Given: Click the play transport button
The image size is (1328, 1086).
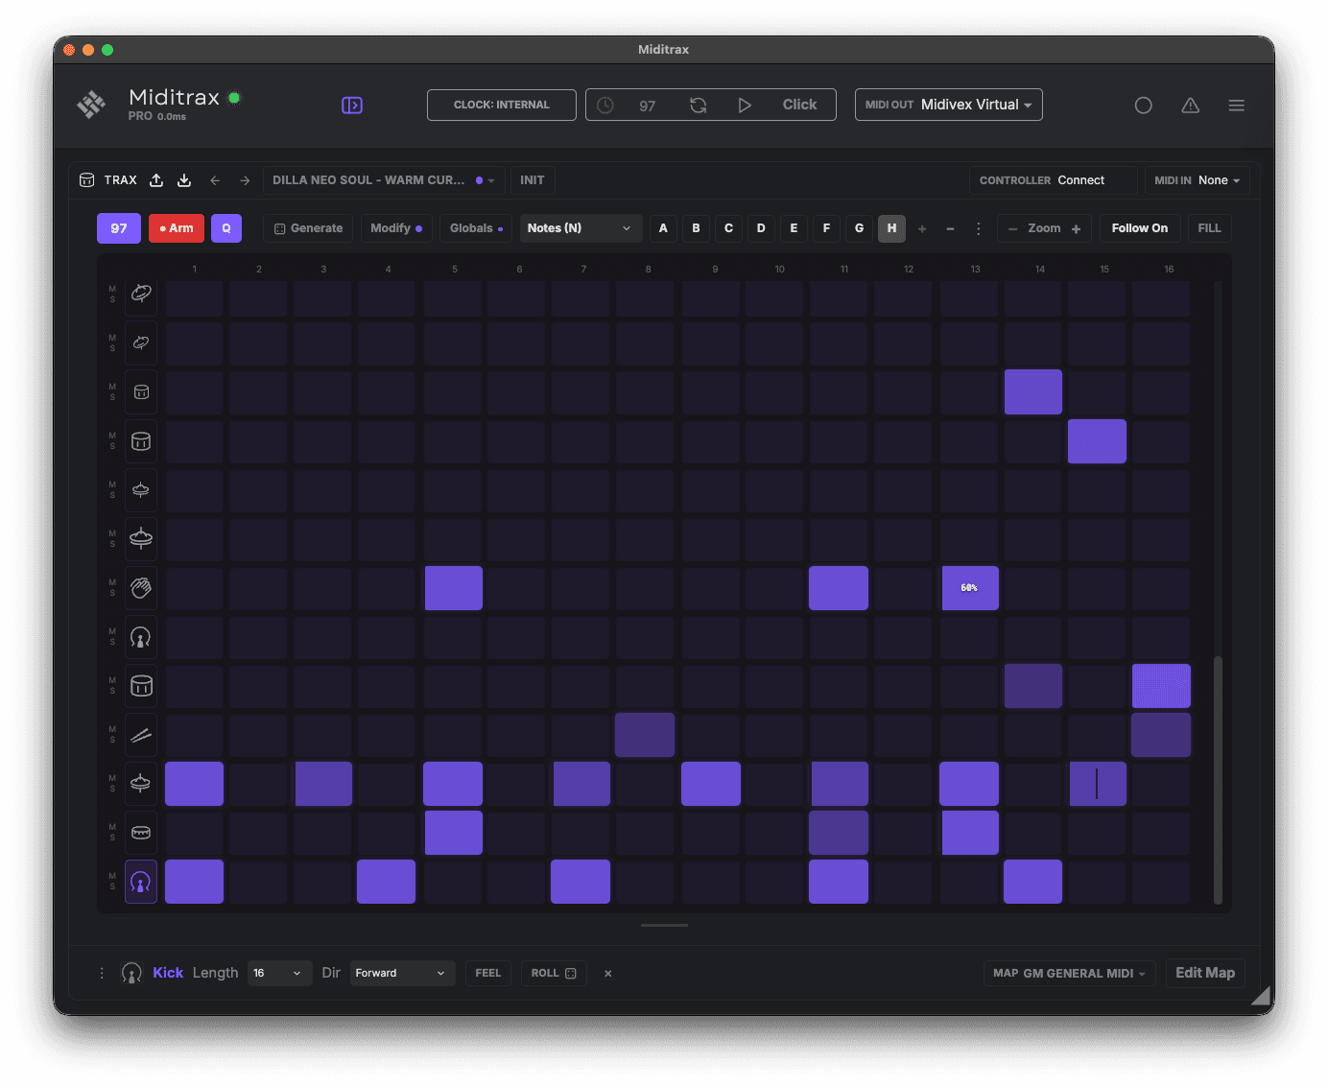Looking at the screenshot, I should (745, 106).
